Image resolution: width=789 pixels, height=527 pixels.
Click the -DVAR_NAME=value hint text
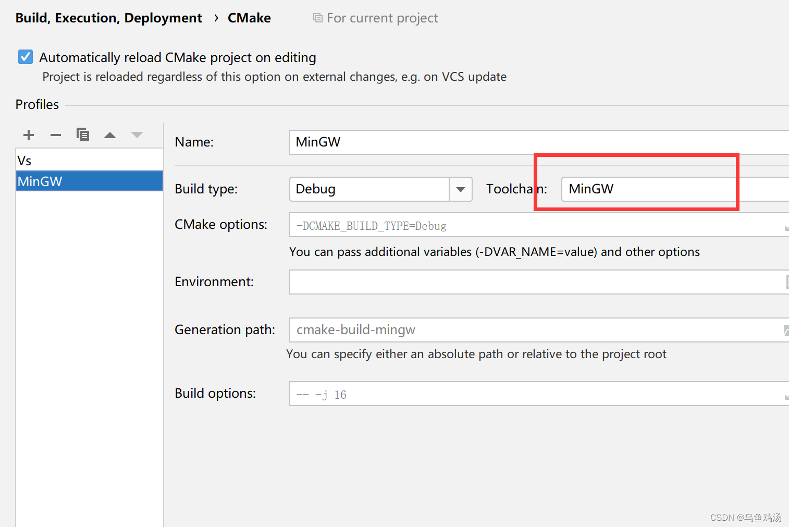pyautogui.click(x=495, y=252)
